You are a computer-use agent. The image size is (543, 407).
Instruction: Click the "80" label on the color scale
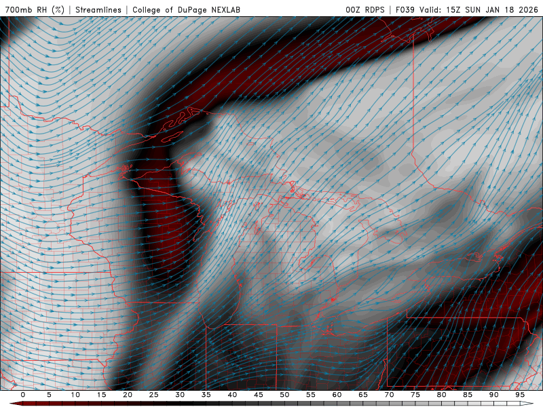(x=441, y=395)
